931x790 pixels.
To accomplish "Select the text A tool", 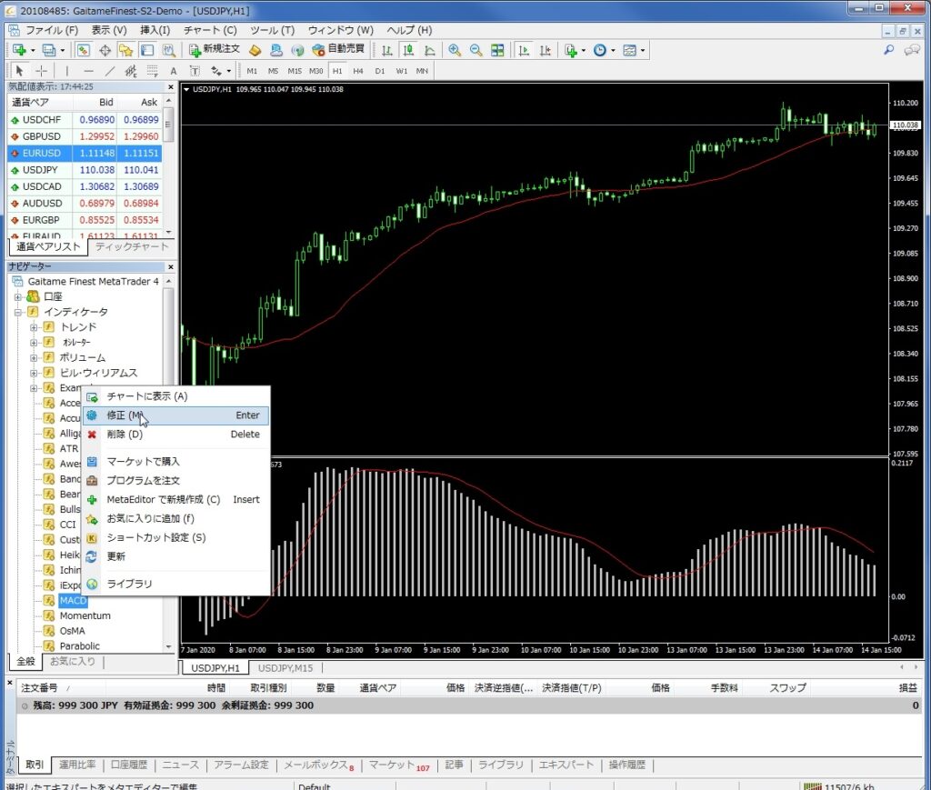I will 174,71.
